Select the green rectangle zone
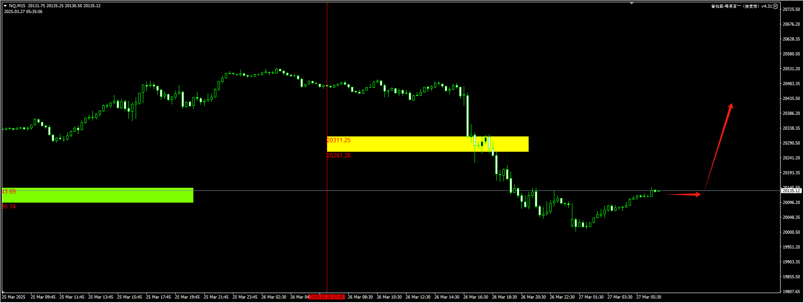This screenshot has width=804, height=303. tap(97, 195)
